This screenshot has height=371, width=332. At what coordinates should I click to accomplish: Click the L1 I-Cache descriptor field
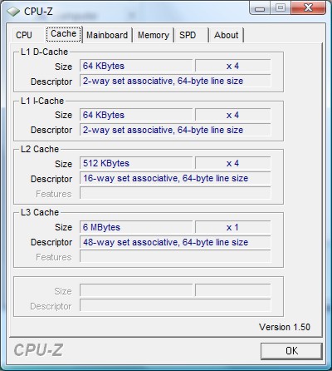175,130
